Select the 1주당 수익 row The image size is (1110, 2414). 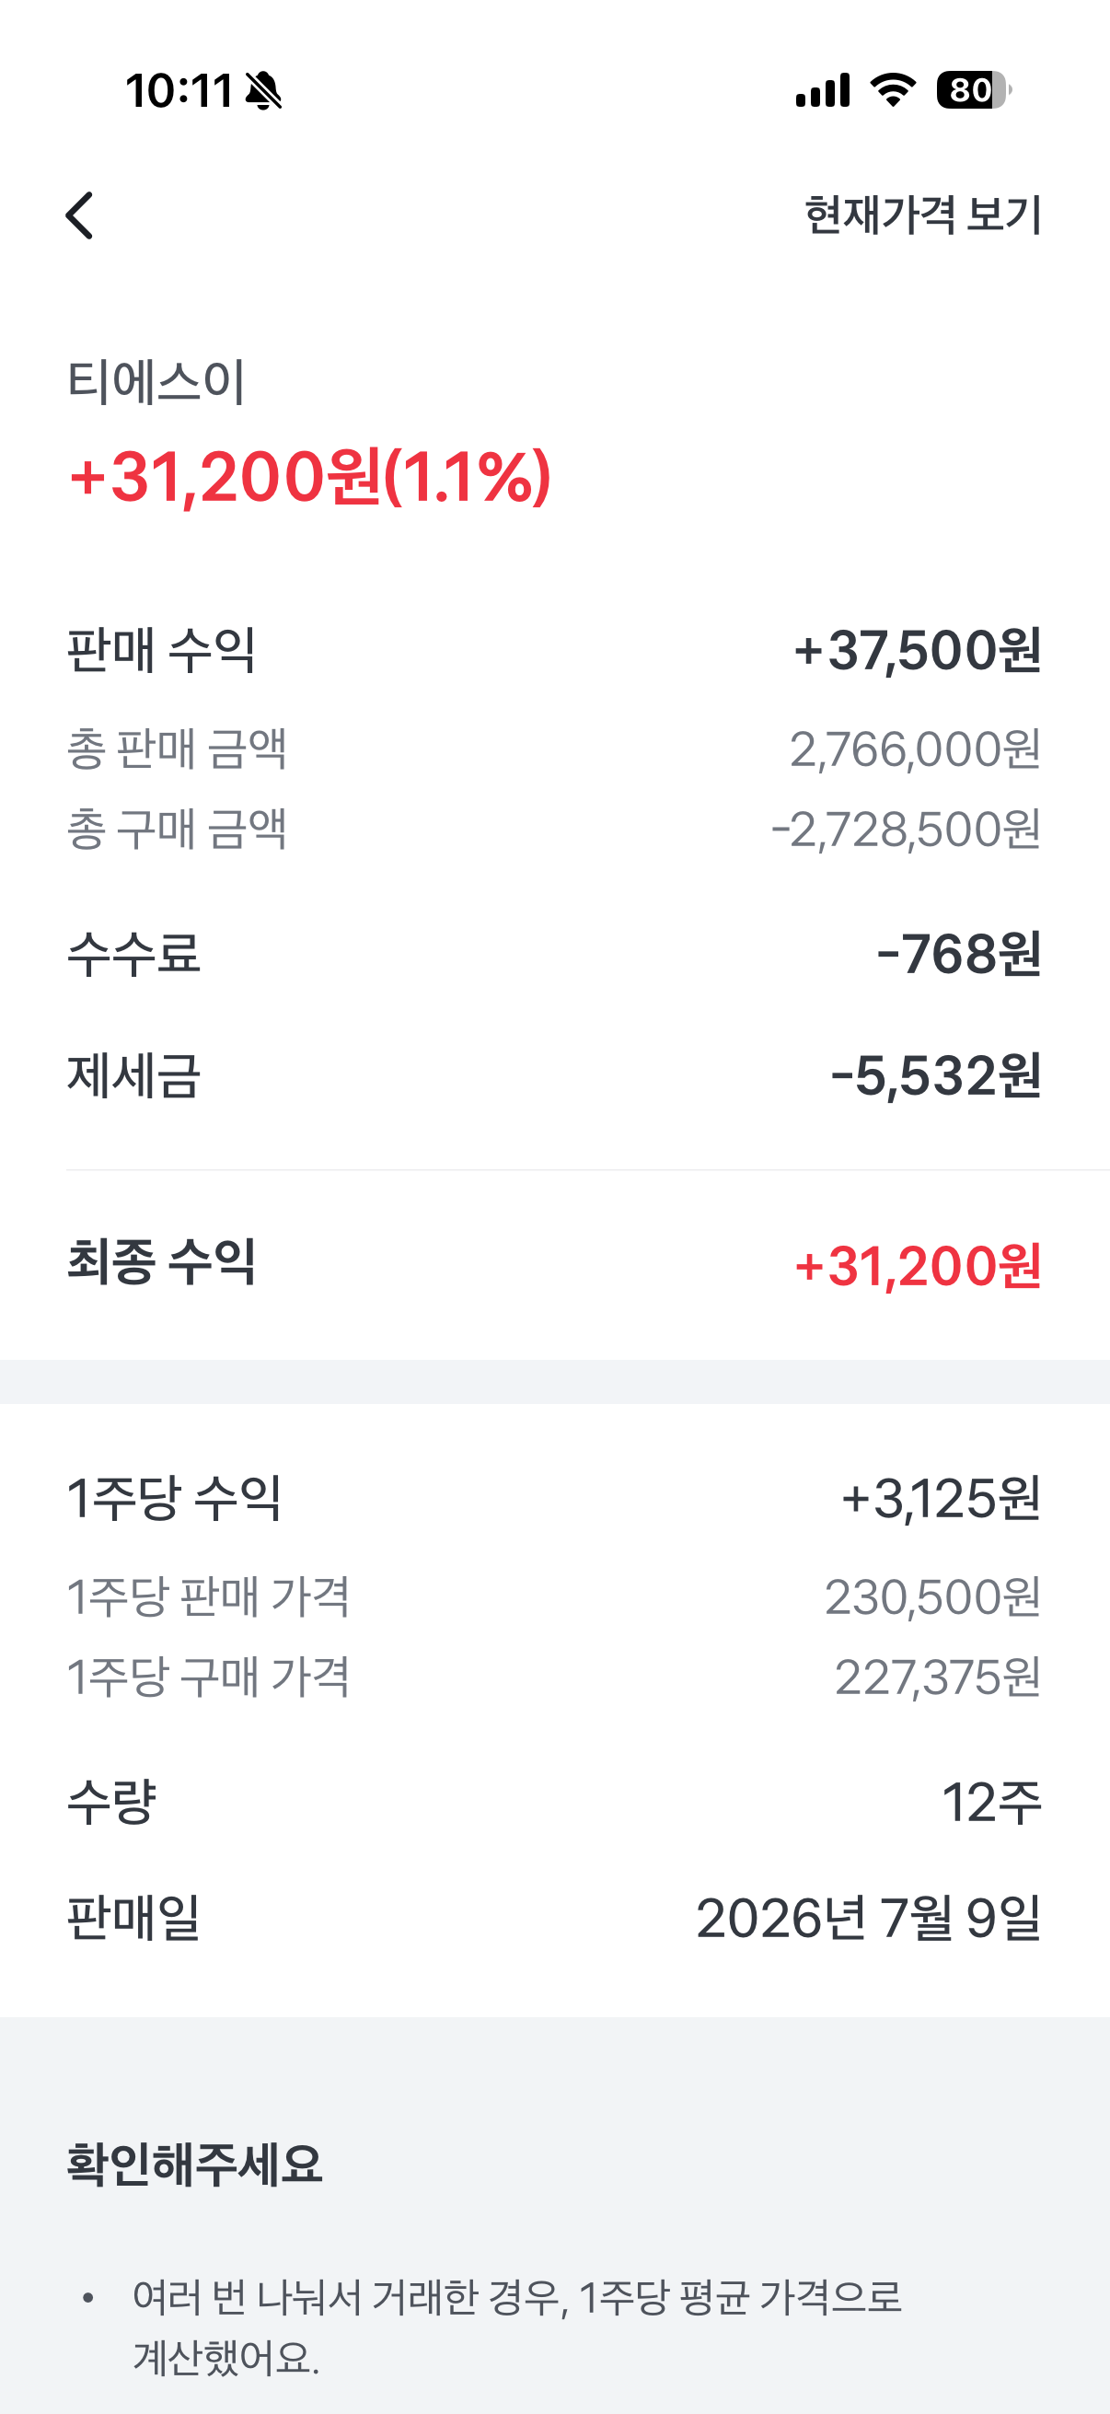pyautogui.click(x=554, y=1499)
